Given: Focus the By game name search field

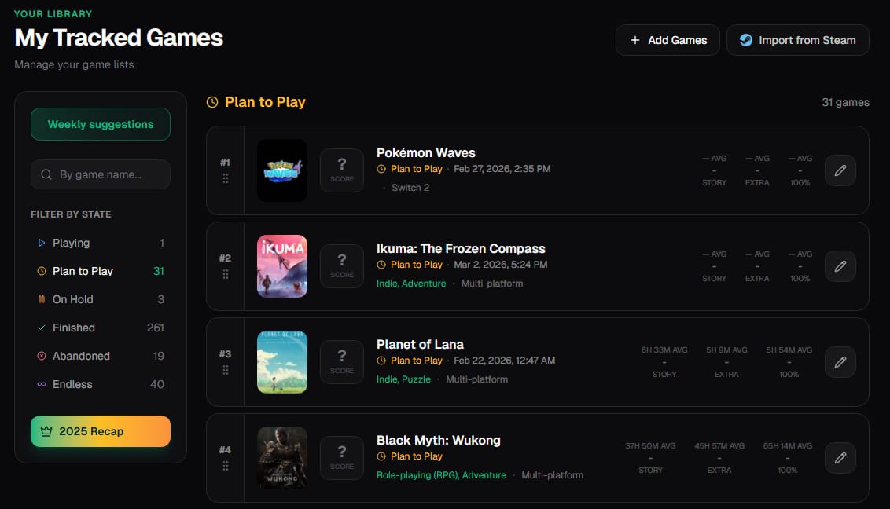Looking at the screenshot, I should tap(101, 174).
